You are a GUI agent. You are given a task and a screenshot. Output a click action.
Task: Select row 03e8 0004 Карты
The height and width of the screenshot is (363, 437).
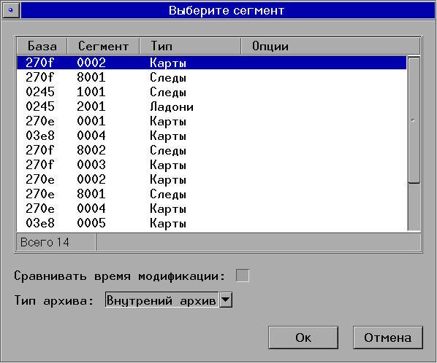pyautogui.click(x=212, y=136)
